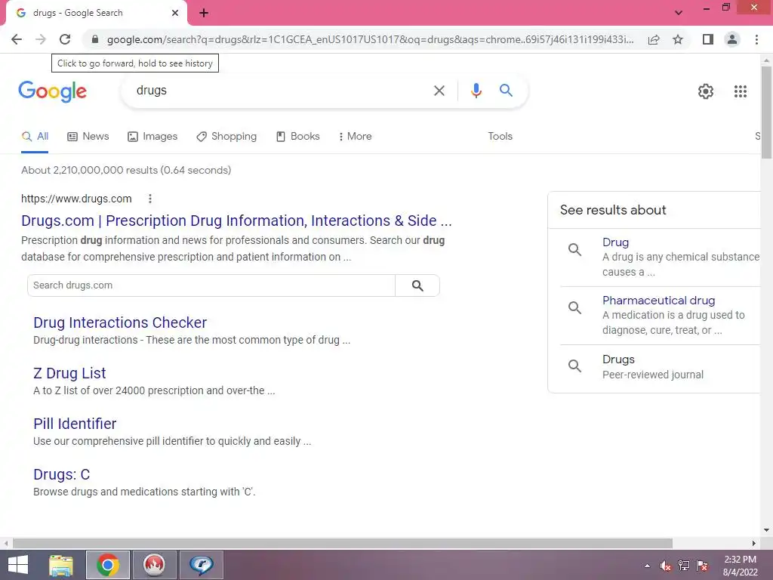
Task: Click the horizontal scrollbar thumb
Action: coord(343,543)
